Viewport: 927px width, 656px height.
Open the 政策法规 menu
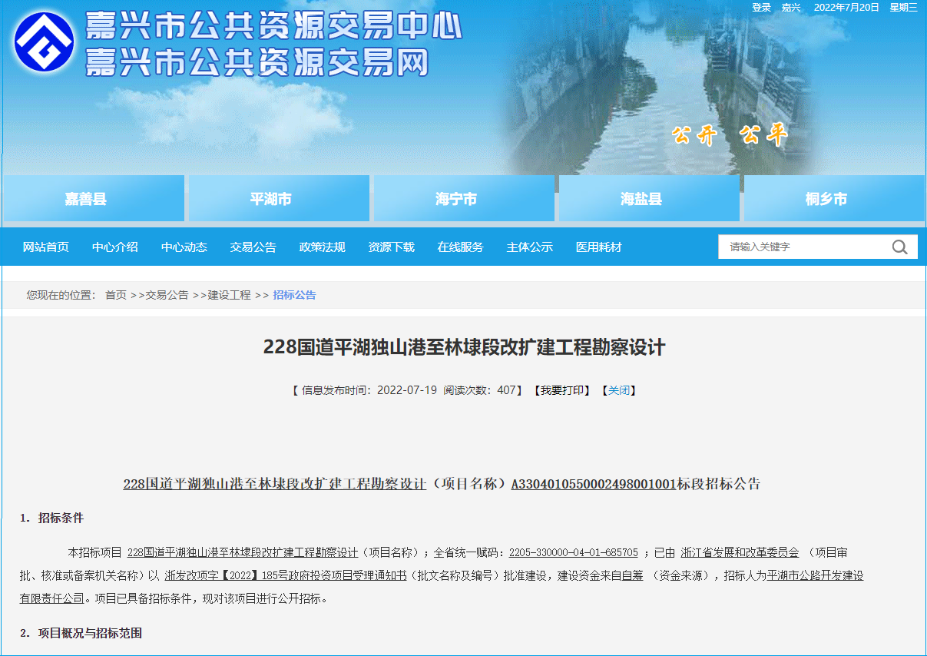pyautogui.click(x=323, y=247)
